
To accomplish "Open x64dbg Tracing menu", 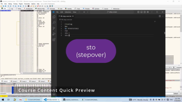I will coord(15,4).
